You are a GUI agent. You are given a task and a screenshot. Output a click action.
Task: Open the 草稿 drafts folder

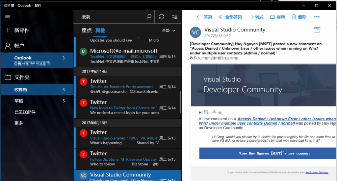(x=19, y=101)
